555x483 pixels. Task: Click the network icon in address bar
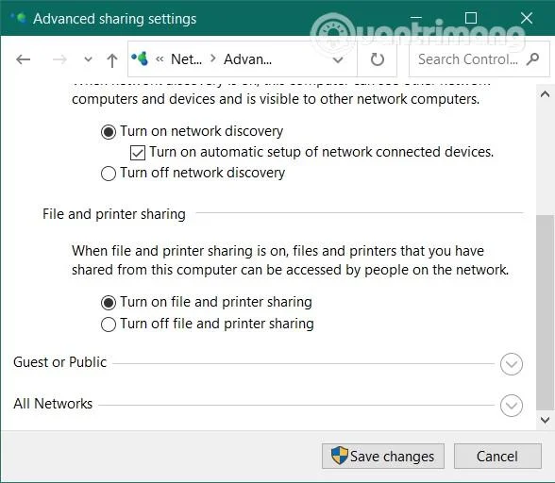point(140,58)
